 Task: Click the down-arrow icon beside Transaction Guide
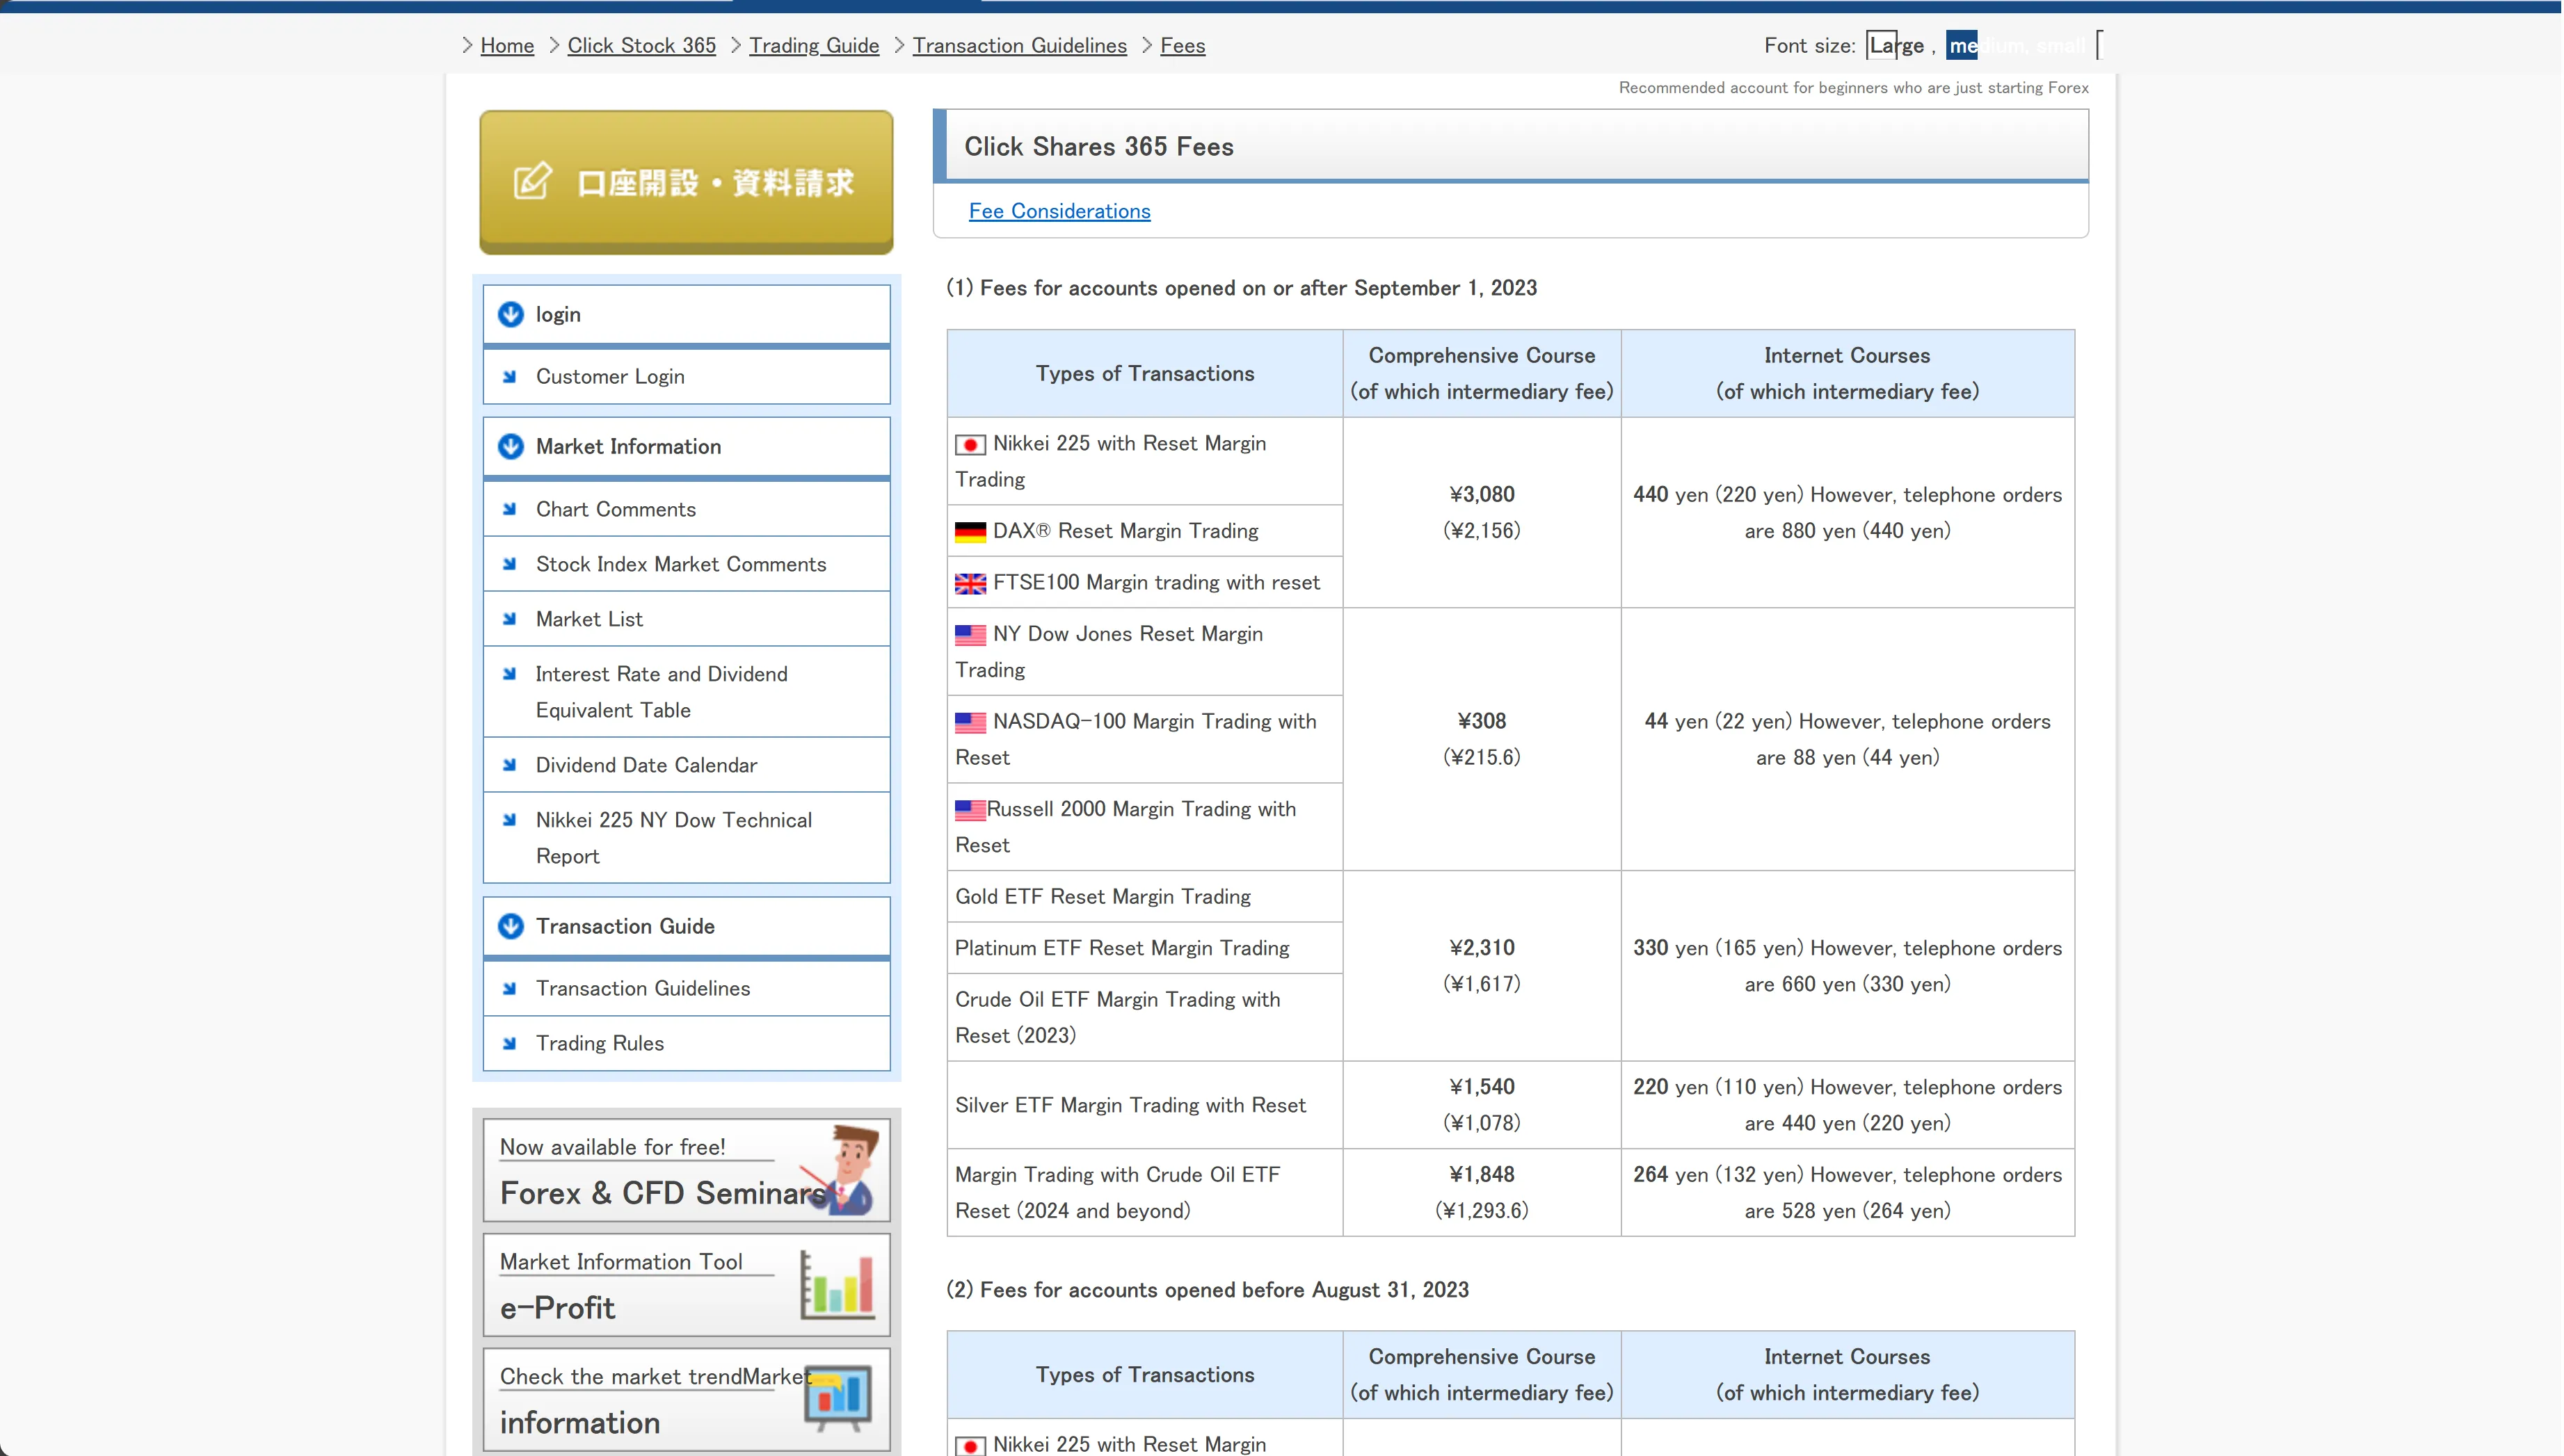(511, 926)
